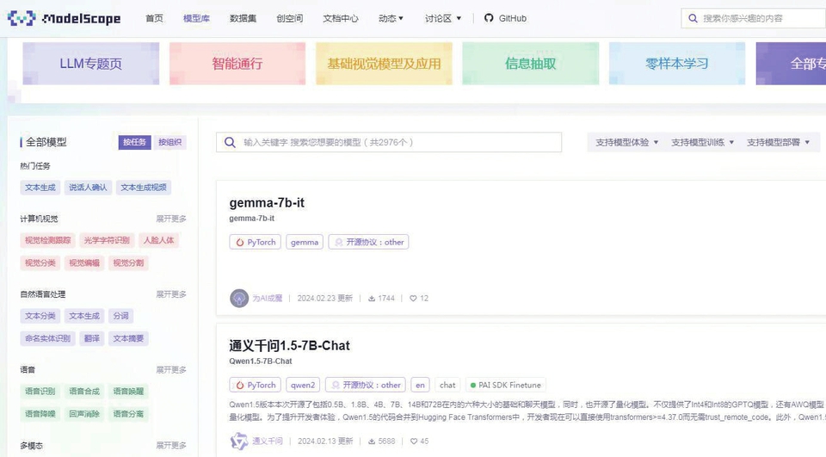This screenshot has height=457, width=826.
Task: Open 基础视觉模型及应用 banner
Action: coord(384,64)
